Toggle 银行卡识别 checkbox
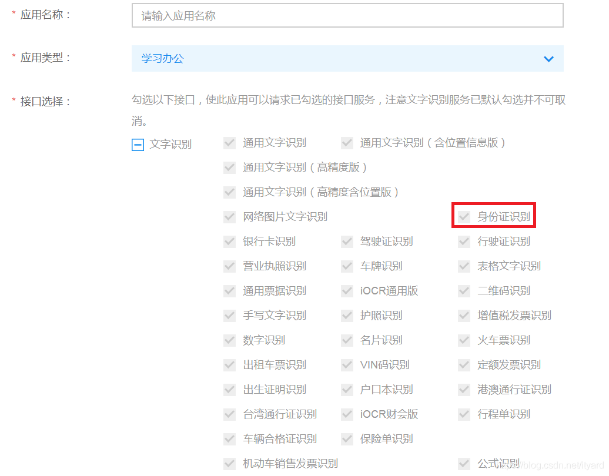609x476 pixels. pyautogui.click(x=229, y=242)
